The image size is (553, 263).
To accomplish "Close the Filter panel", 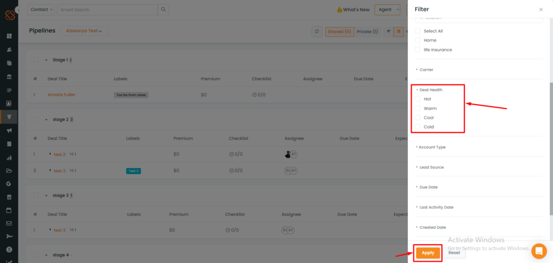I will [x=541, y=10].
